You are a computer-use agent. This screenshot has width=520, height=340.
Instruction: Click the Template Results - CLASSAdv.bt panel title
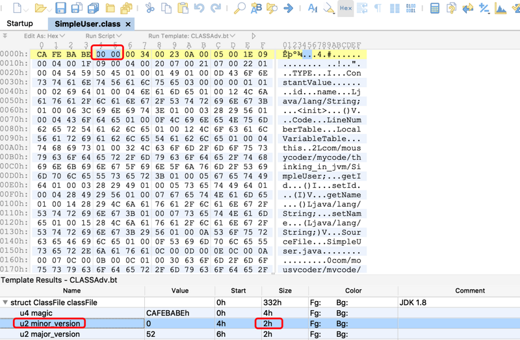coord(59,280)
